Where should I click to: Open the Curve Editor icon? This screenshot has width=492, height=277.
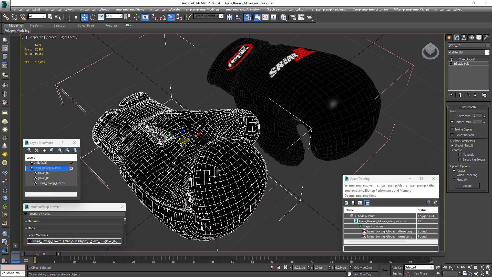[265, 17]
